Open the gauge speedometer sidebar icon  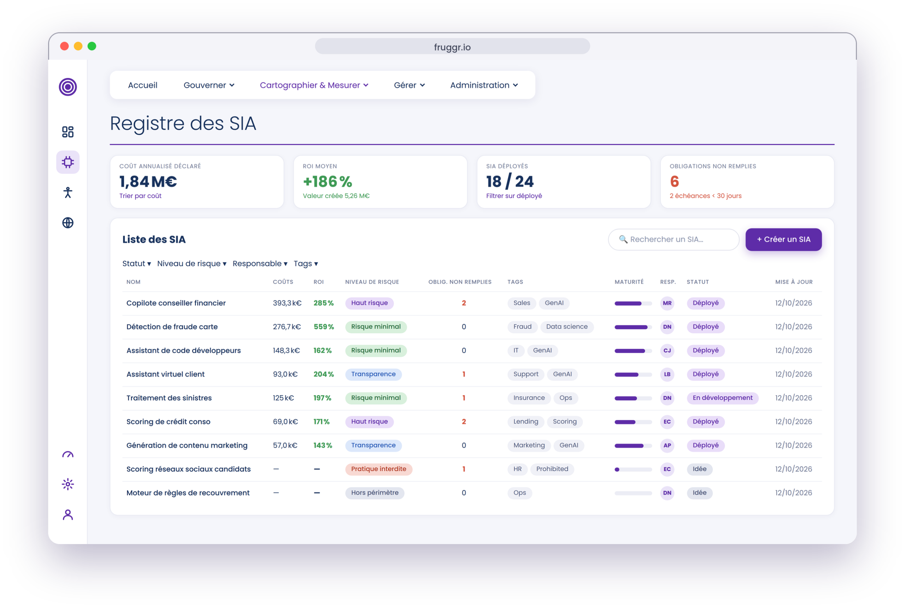click(x=68, y=454)
